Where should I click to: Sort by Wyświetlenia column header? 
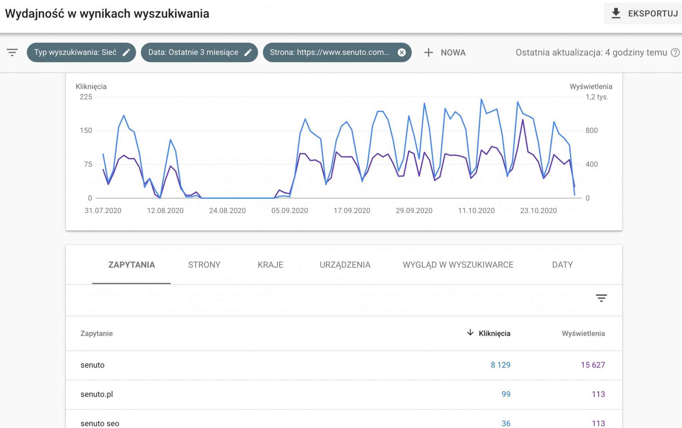(583, 333)
